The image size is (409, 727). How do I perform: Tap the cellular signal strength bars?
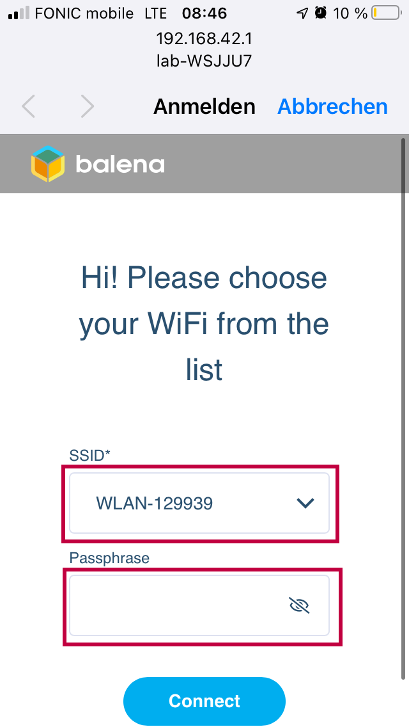pos(19,13)
